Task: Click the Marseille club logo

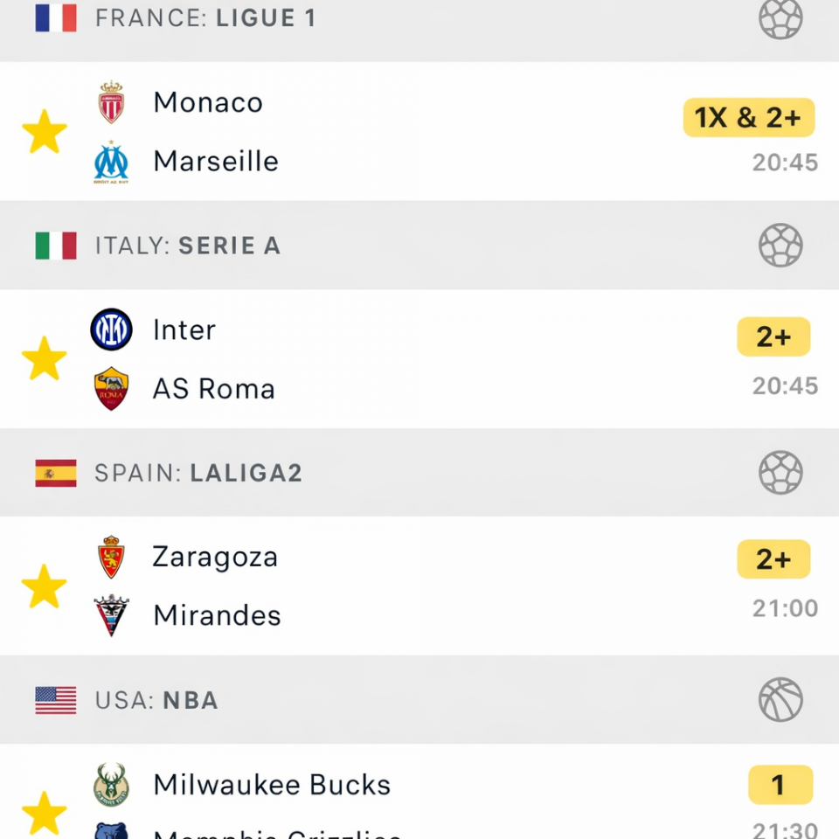Action: pyautogui.click(x=111, y=163)
